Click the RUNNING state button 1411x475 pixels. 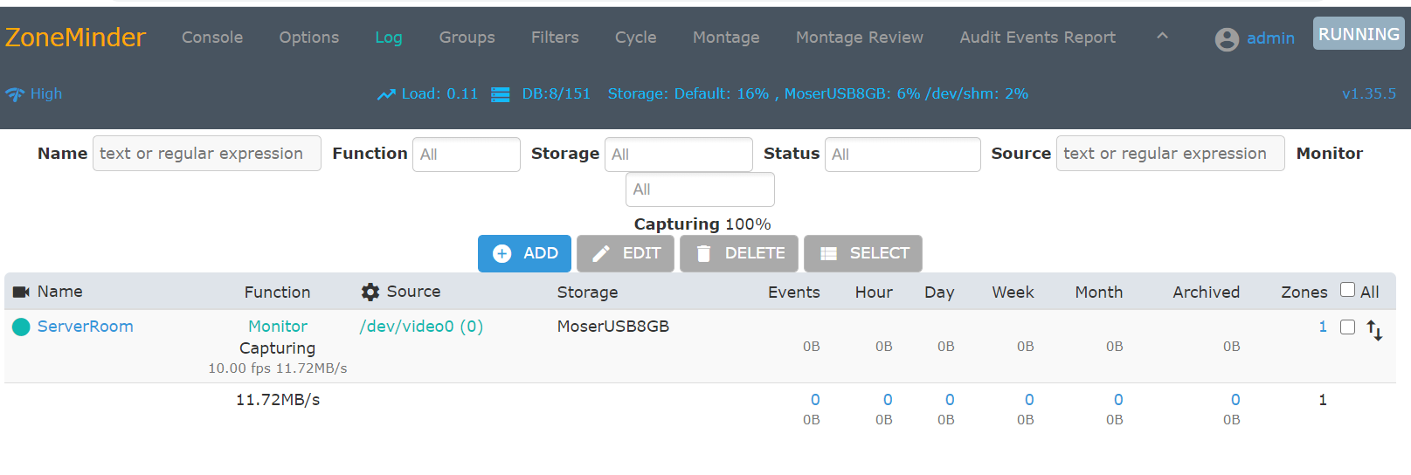point(1359,34)
